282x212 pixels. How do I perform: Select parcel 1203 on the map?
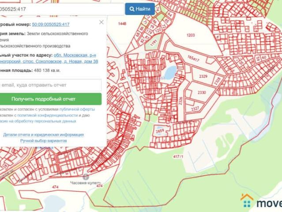click(x=191, y=35)
